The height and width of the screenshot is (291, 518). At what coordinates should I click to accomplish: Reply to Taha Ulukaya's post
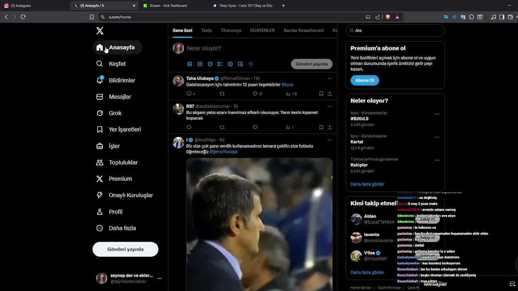pos(189,94)
